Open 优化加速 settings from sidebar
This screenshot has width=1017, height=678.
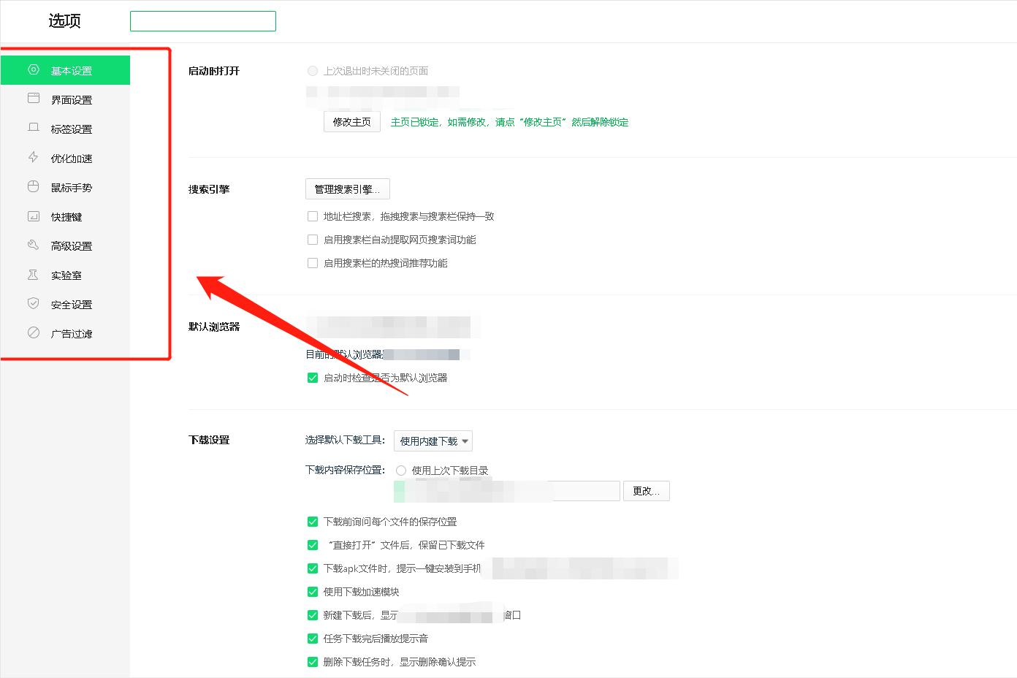(34, 157)
